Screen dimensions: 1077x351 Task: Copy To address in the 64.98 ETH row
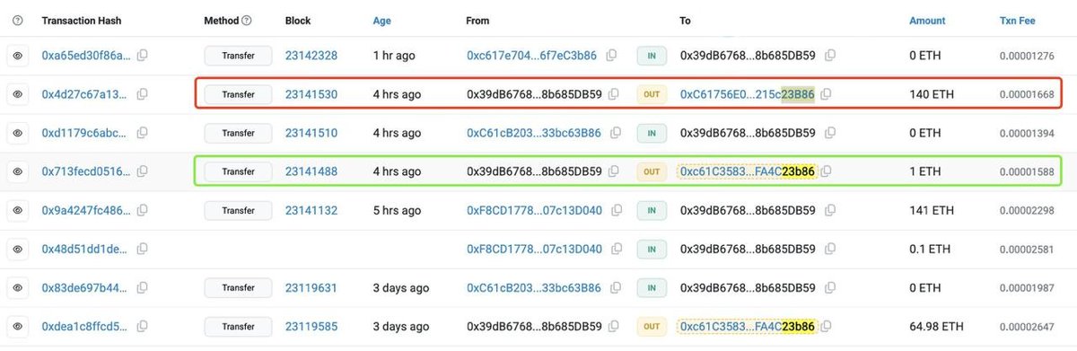[827, 327]
